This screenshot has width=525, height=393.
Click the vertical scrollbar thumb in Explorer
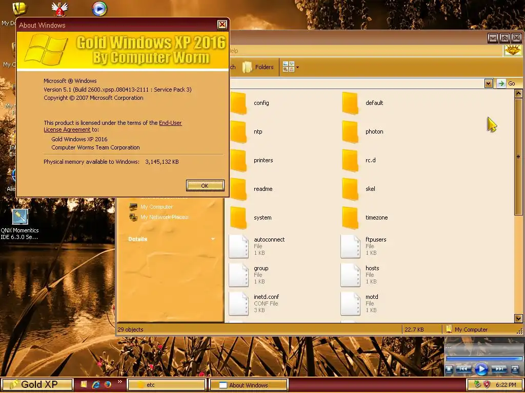pos(518,157)
